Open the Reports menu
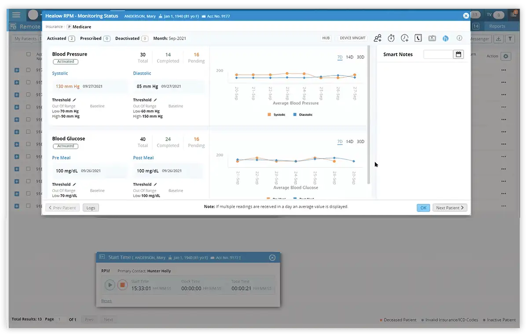This screenshot has width=528, height=336. [497, 26]
